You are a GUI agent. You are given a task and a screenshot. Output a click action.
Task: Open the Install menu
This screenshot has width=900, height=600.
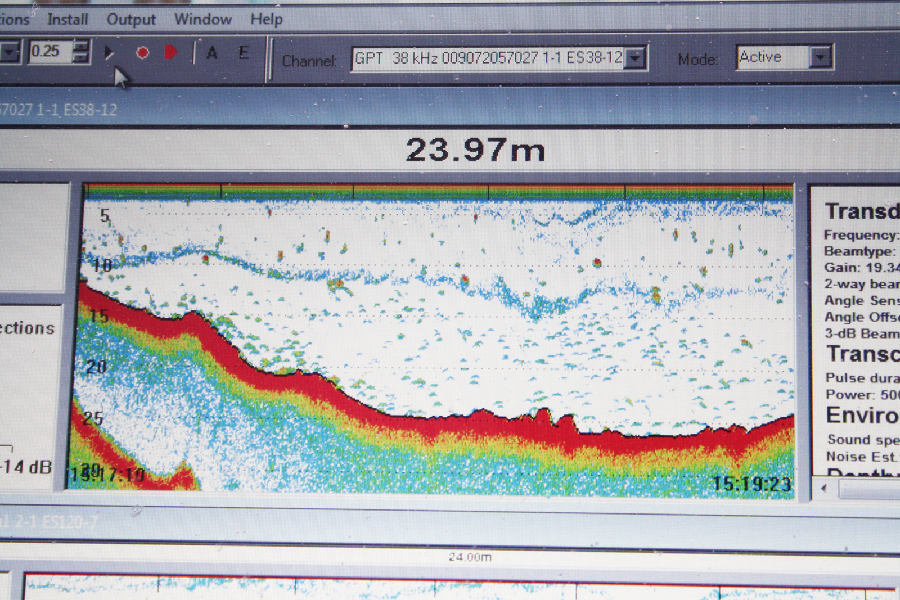[67, 20]
